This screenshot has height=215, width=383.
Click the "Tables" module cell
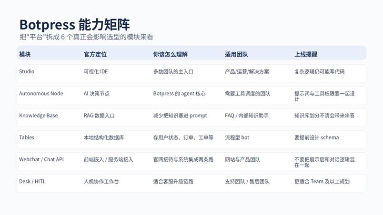27,137
